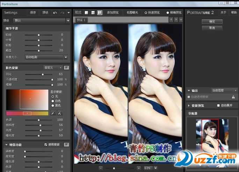Click the redo arrow icon in Settings

point(62,13)
